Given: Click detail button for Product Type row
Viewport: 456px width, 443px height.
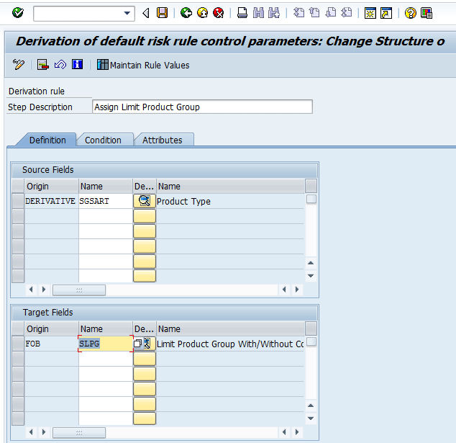Looking at the screenshot, I should (145, 201).
